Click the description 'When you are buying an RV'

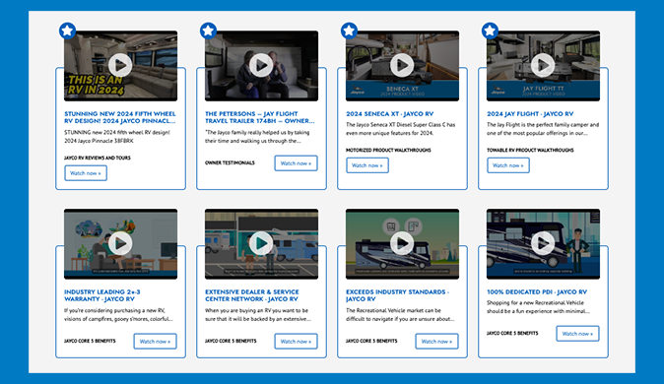coord(258,315)
